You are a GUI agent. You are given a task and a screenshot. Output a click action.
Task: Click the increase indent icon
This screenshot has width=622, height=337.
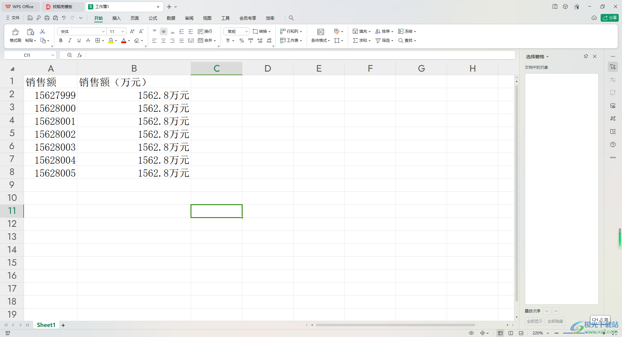click(191, 31)
